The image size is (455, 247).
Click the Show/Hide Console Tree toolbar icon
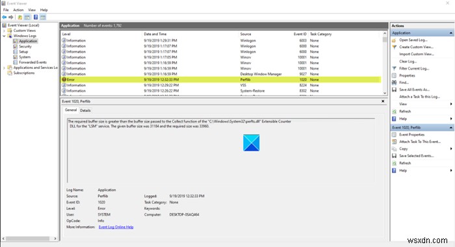[x=27, y=18]
